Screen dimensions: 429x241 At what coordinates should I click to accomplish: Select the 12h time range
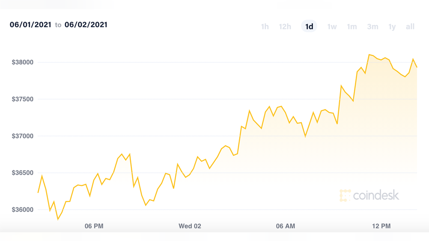point(285,27)
